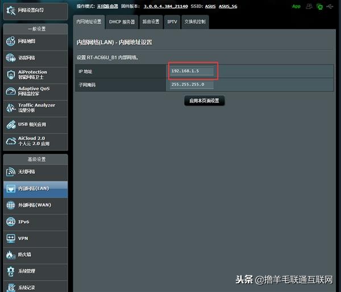Image resolution: width=341 pixels, height=292 pixels.
Task: Open the 网络设置向导 quick setup wizard icon
Action: click(11, 10)
